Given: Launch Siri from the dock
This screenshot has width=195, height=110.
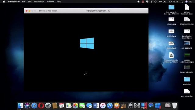Looking at the screenshot, I should point(27,105).
